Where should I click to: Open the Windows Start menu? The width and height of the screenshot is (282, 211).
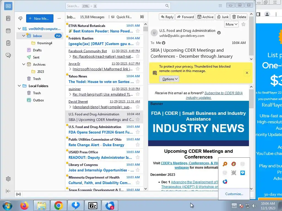(7, 206)
